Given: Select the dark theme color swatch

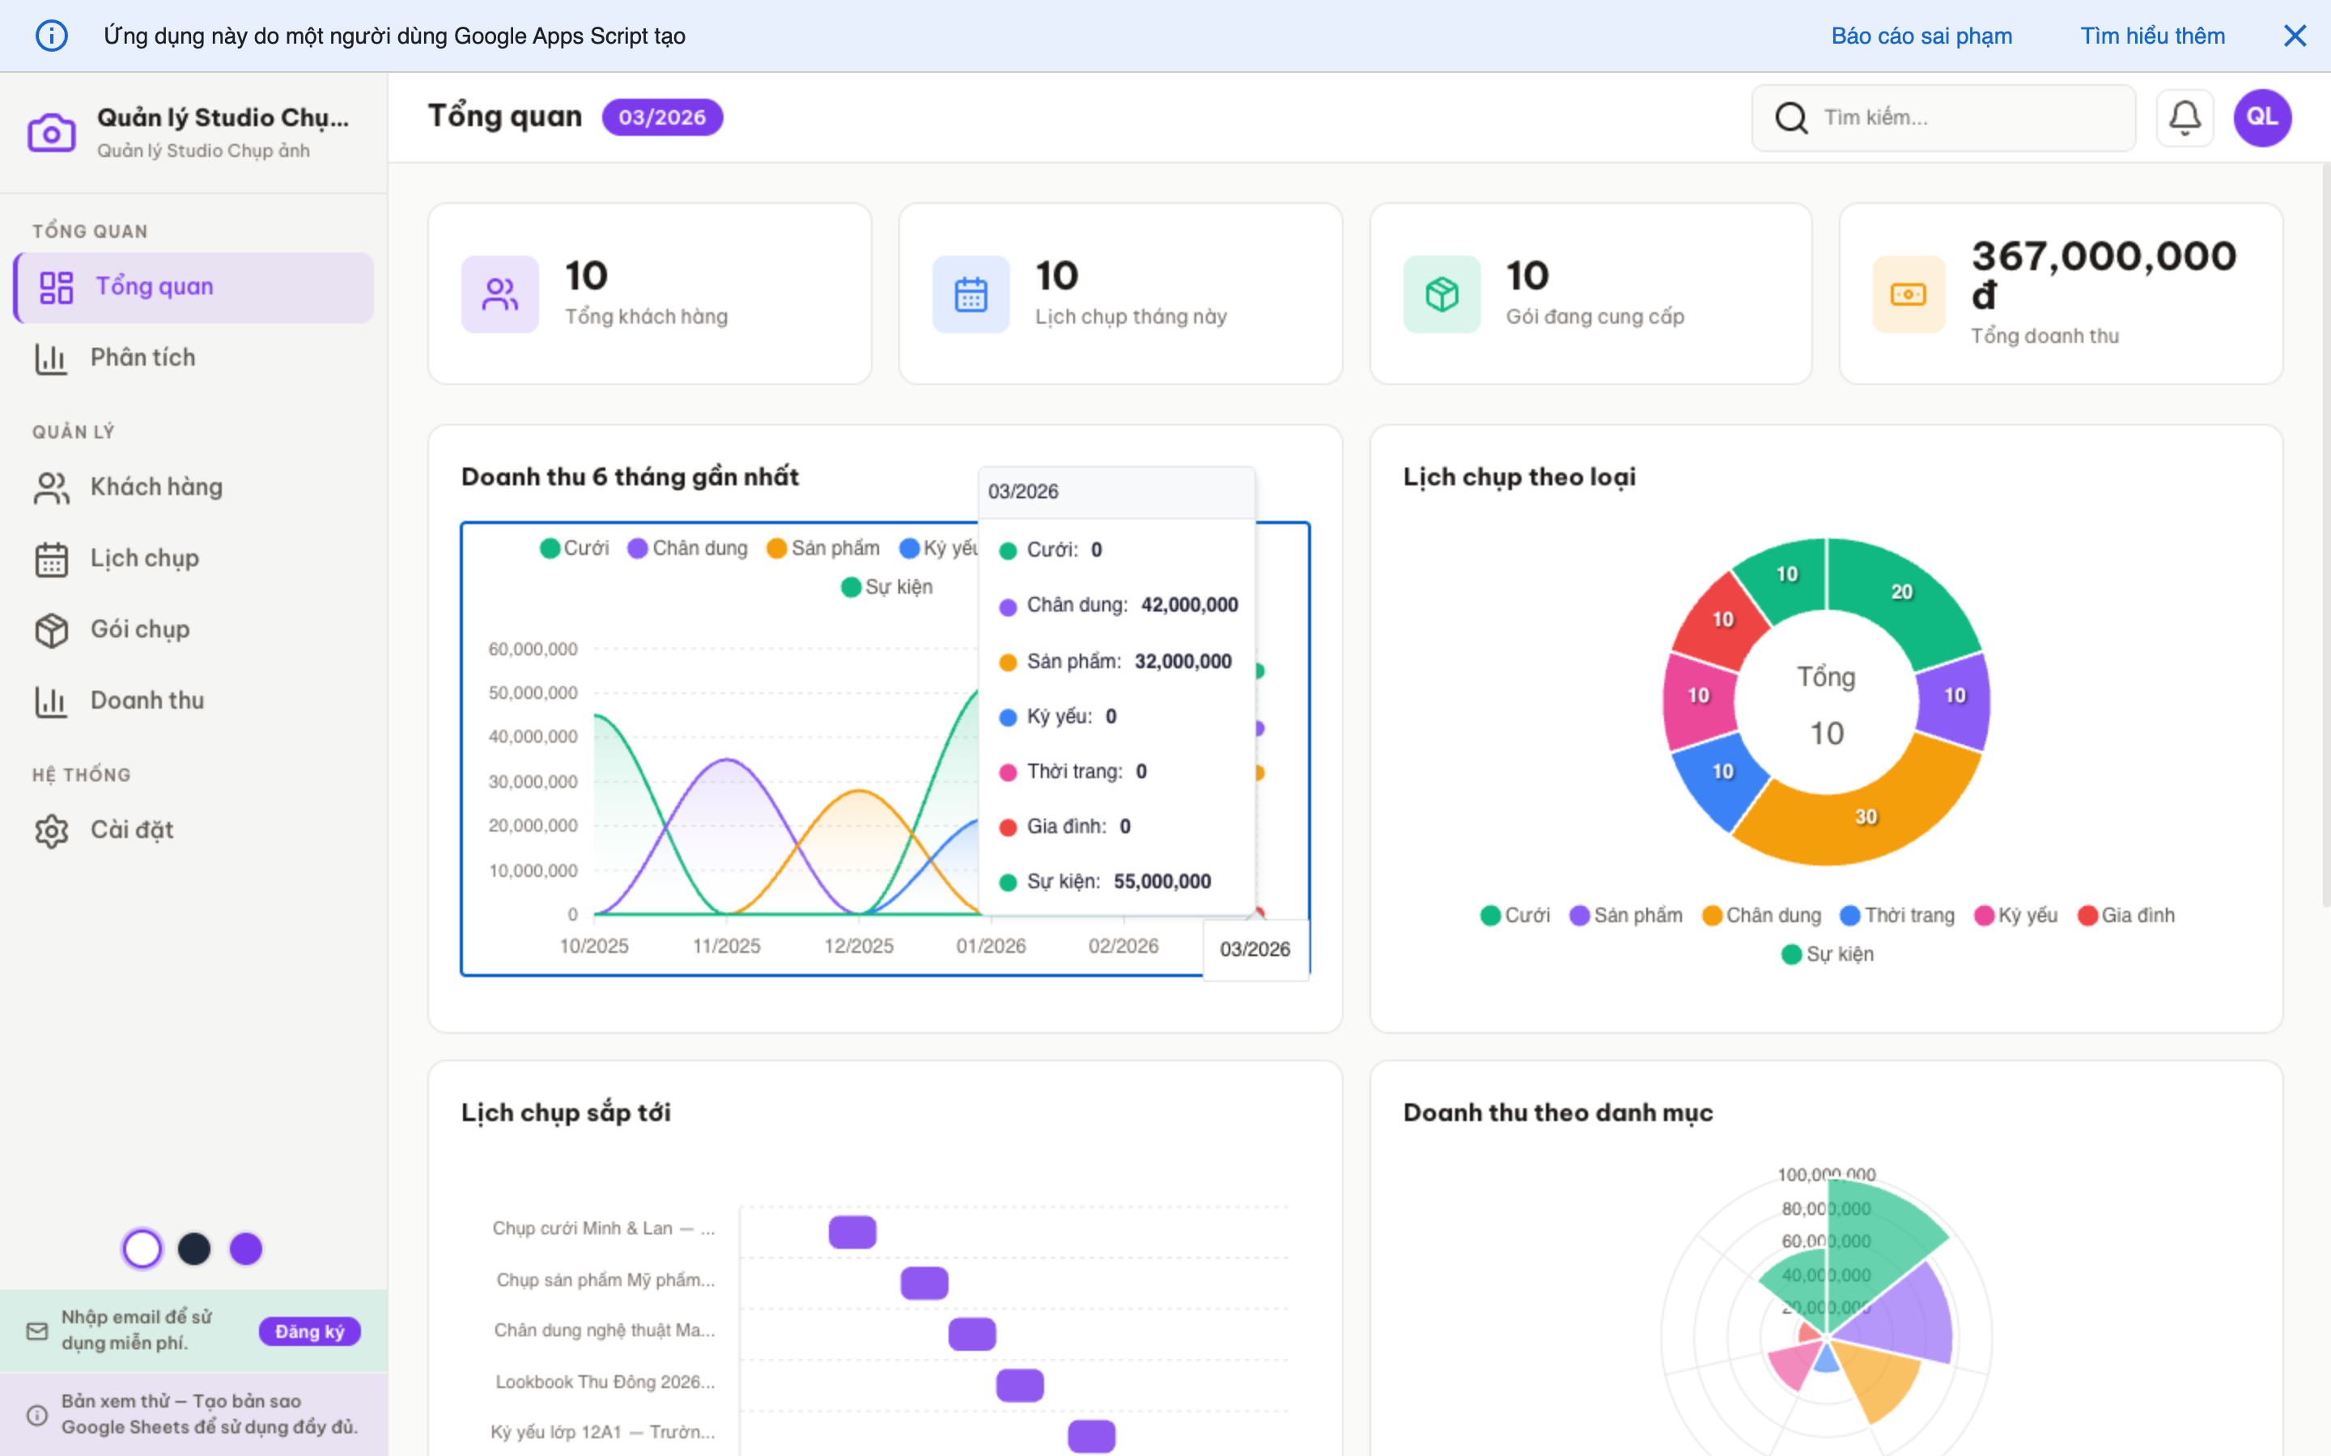Looking at the screenshot, I should 193,1249.
